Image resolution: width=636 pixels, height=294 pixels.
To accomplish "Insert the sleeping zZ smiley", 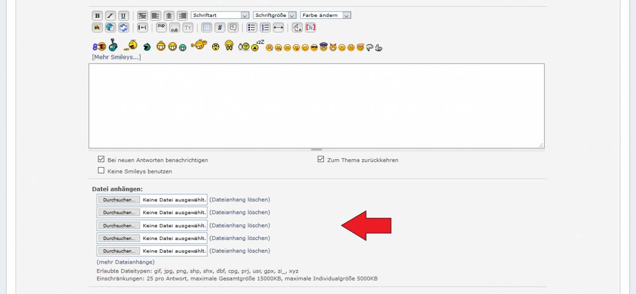I will 256,46.
